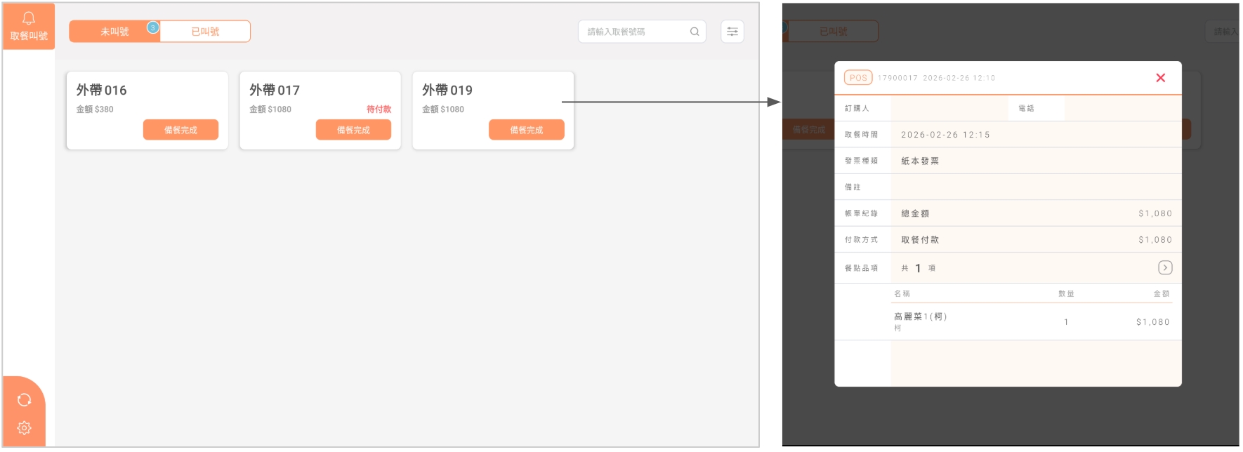Click the refresh icon in sidebar
Viewport: 1243px width, 452px height.
pyautogui.click(x=24, y=400)
